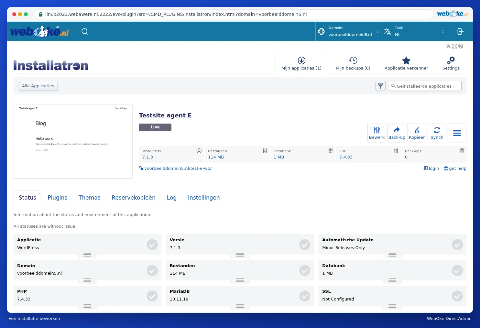Click the Bewerk sliders button

[377, 133]
